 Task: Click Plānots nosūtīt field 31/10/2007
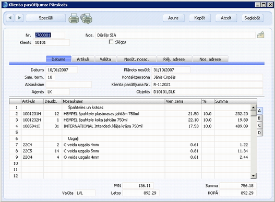(x=171, y=70)
